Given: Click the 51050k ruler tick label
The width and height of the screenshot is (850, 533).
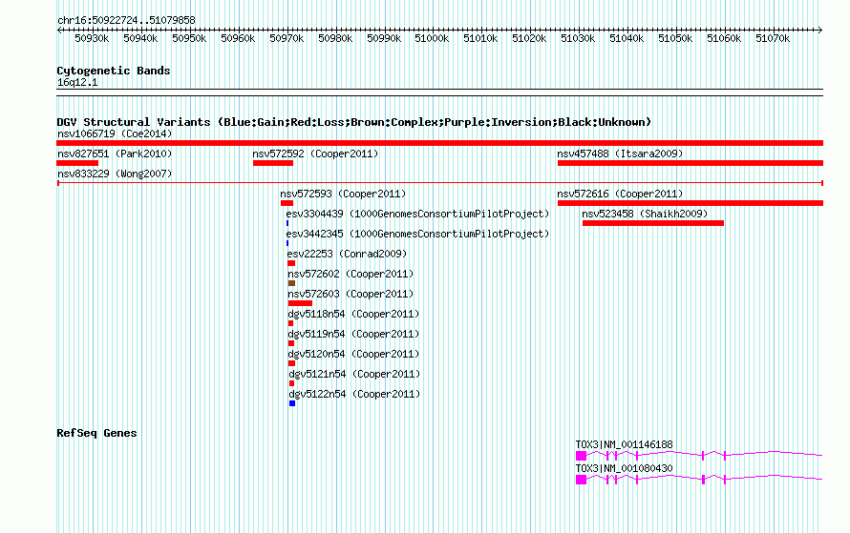Looking at the screenshot, I should tap(675, 38).
